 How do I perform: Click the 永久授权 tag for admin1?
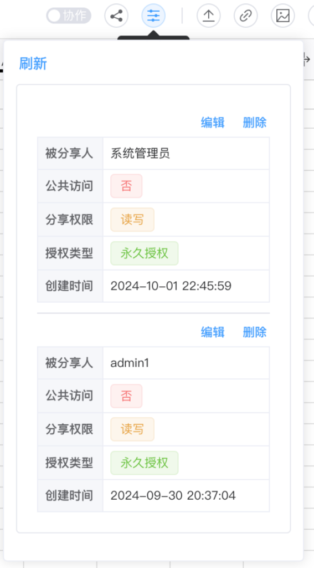point(145,463)
